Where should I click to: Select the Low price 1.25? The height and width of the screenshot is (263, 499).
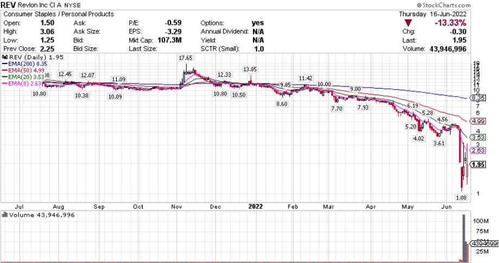tap(47, 40)
